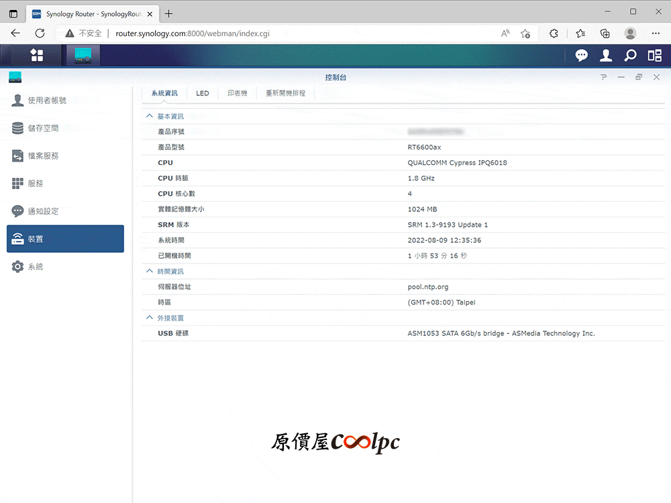
Task: Click the CPU 核心數 row label
Action: (176, 193)
